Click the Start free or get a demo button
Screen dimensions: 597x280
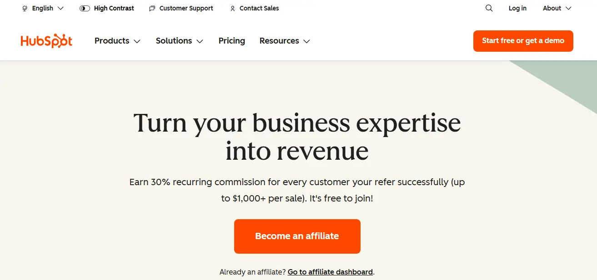[x=523, y=41]
